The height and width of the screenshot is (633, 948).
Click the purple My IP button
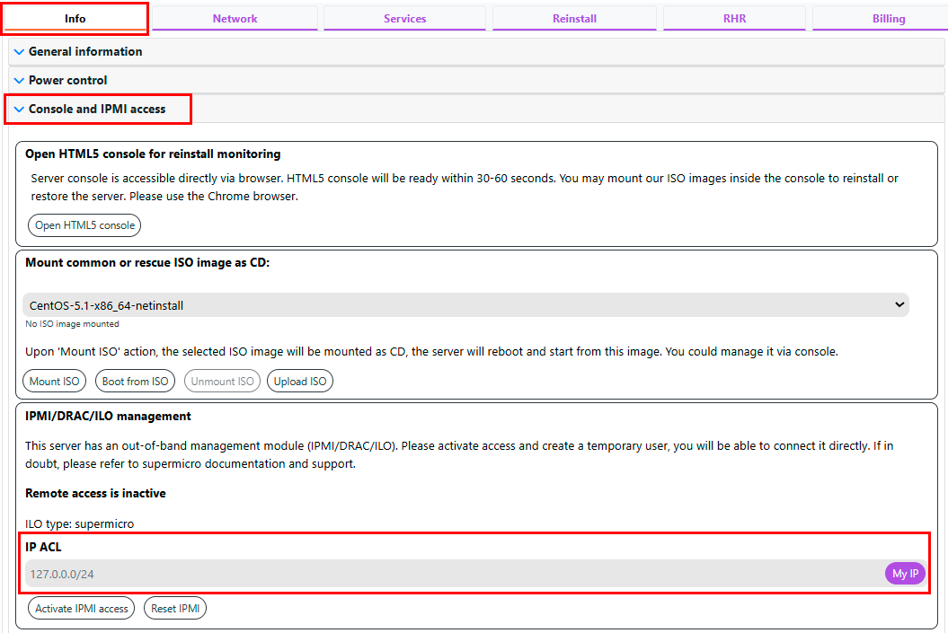click(x=904, y=574)
